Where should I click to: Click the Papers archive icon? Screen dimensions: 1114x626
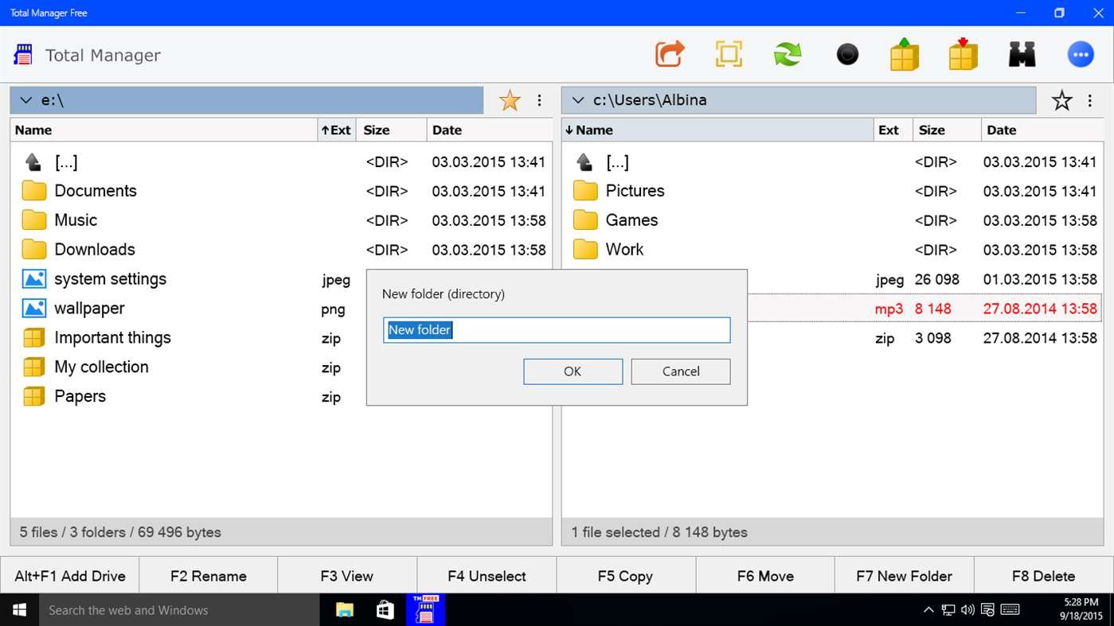(x=33, y=396)
